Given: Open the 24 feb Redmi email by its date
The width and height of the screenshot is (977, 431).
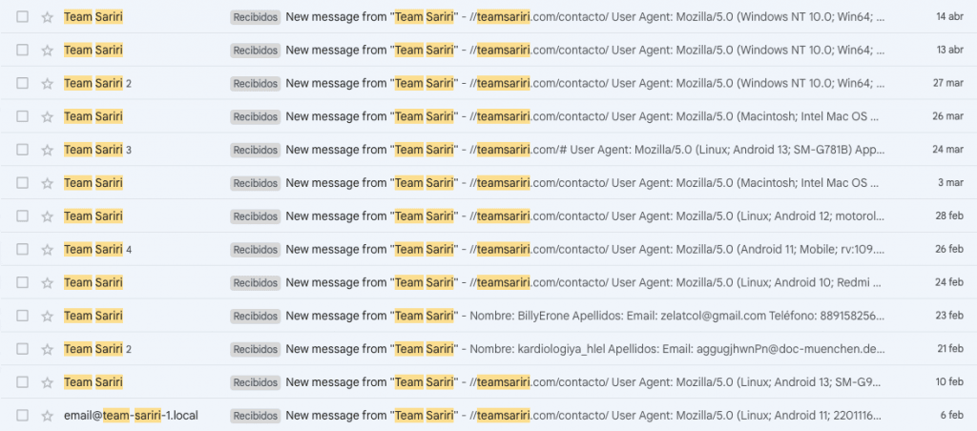Looking at the screenshot, I should click(x=948, y=282).
